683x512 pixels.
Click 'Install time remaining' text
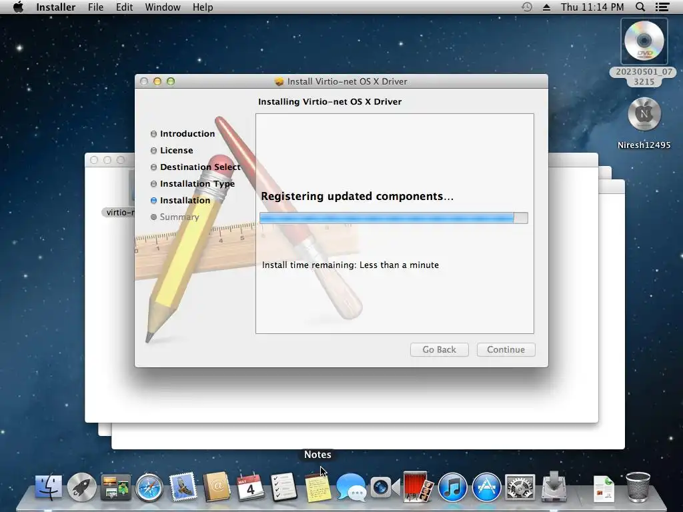pyautogui.click(x=350, y=265)
